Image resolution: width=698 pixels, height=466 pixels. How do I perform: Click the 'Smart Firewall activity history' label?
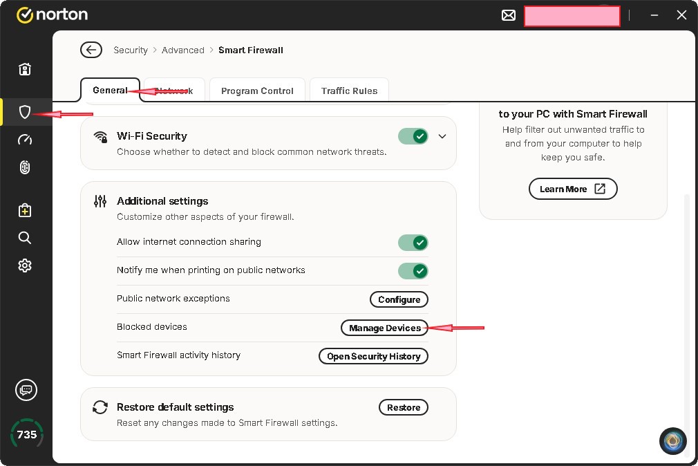[178, 355]
